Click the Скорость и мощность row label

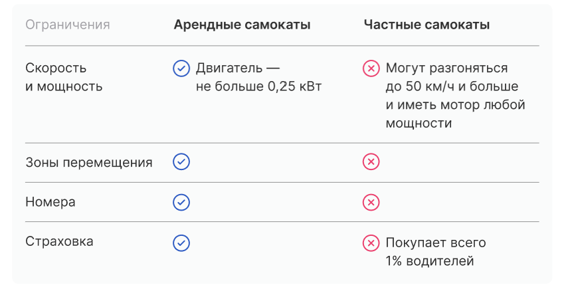point(64,77)
